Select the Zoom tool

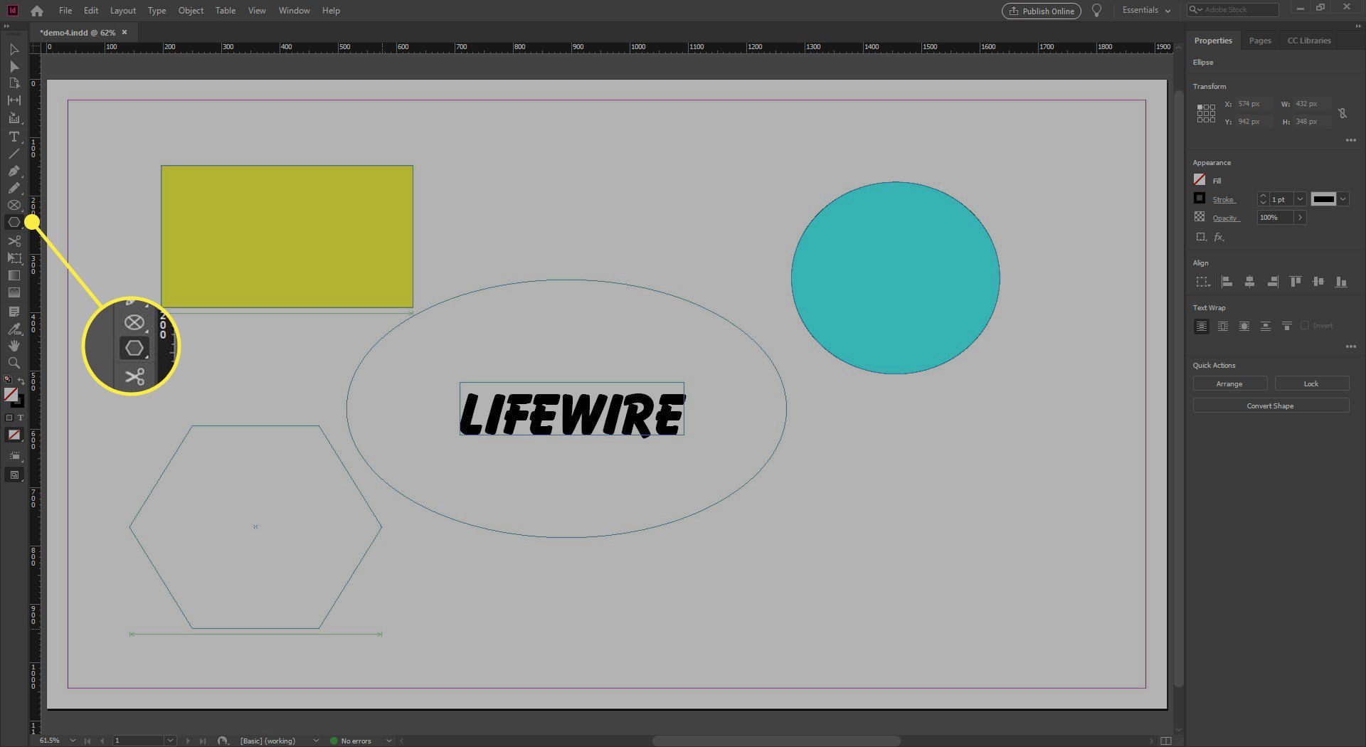point(14,363)
